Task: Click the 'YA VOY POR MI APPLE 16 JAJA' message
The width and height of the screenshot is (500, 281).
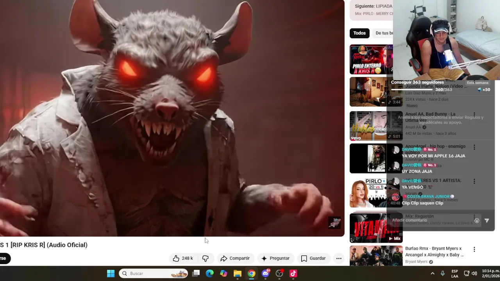Action: pos(433,156)
